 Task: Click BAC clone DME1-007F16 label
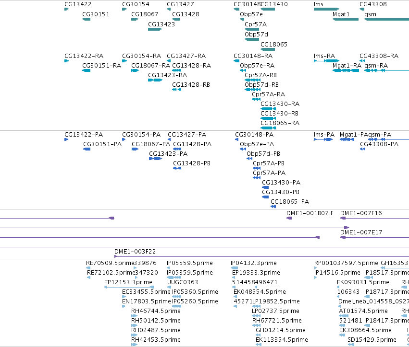[361, 213]
